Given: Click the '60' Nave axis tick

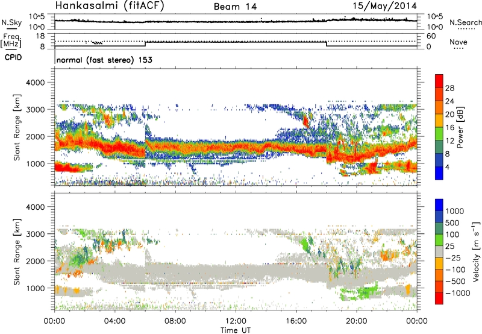Looking at the screenshot, I should [x=431, y=36].
